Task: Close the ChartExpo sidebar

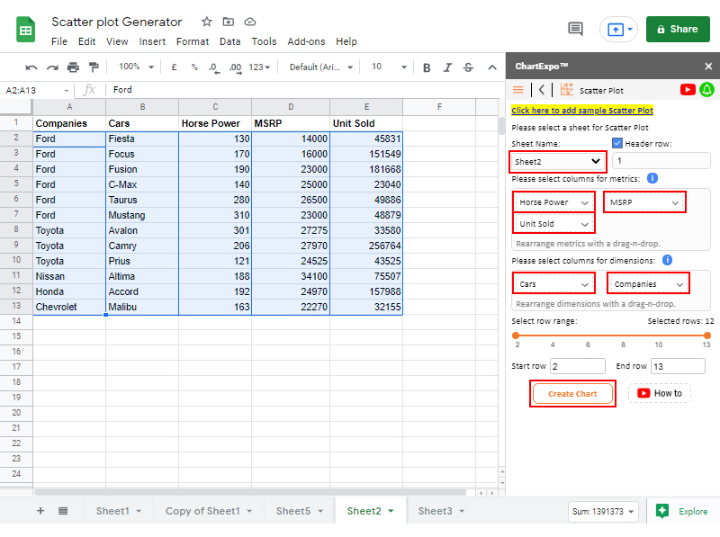Action: tap(708, 67)
